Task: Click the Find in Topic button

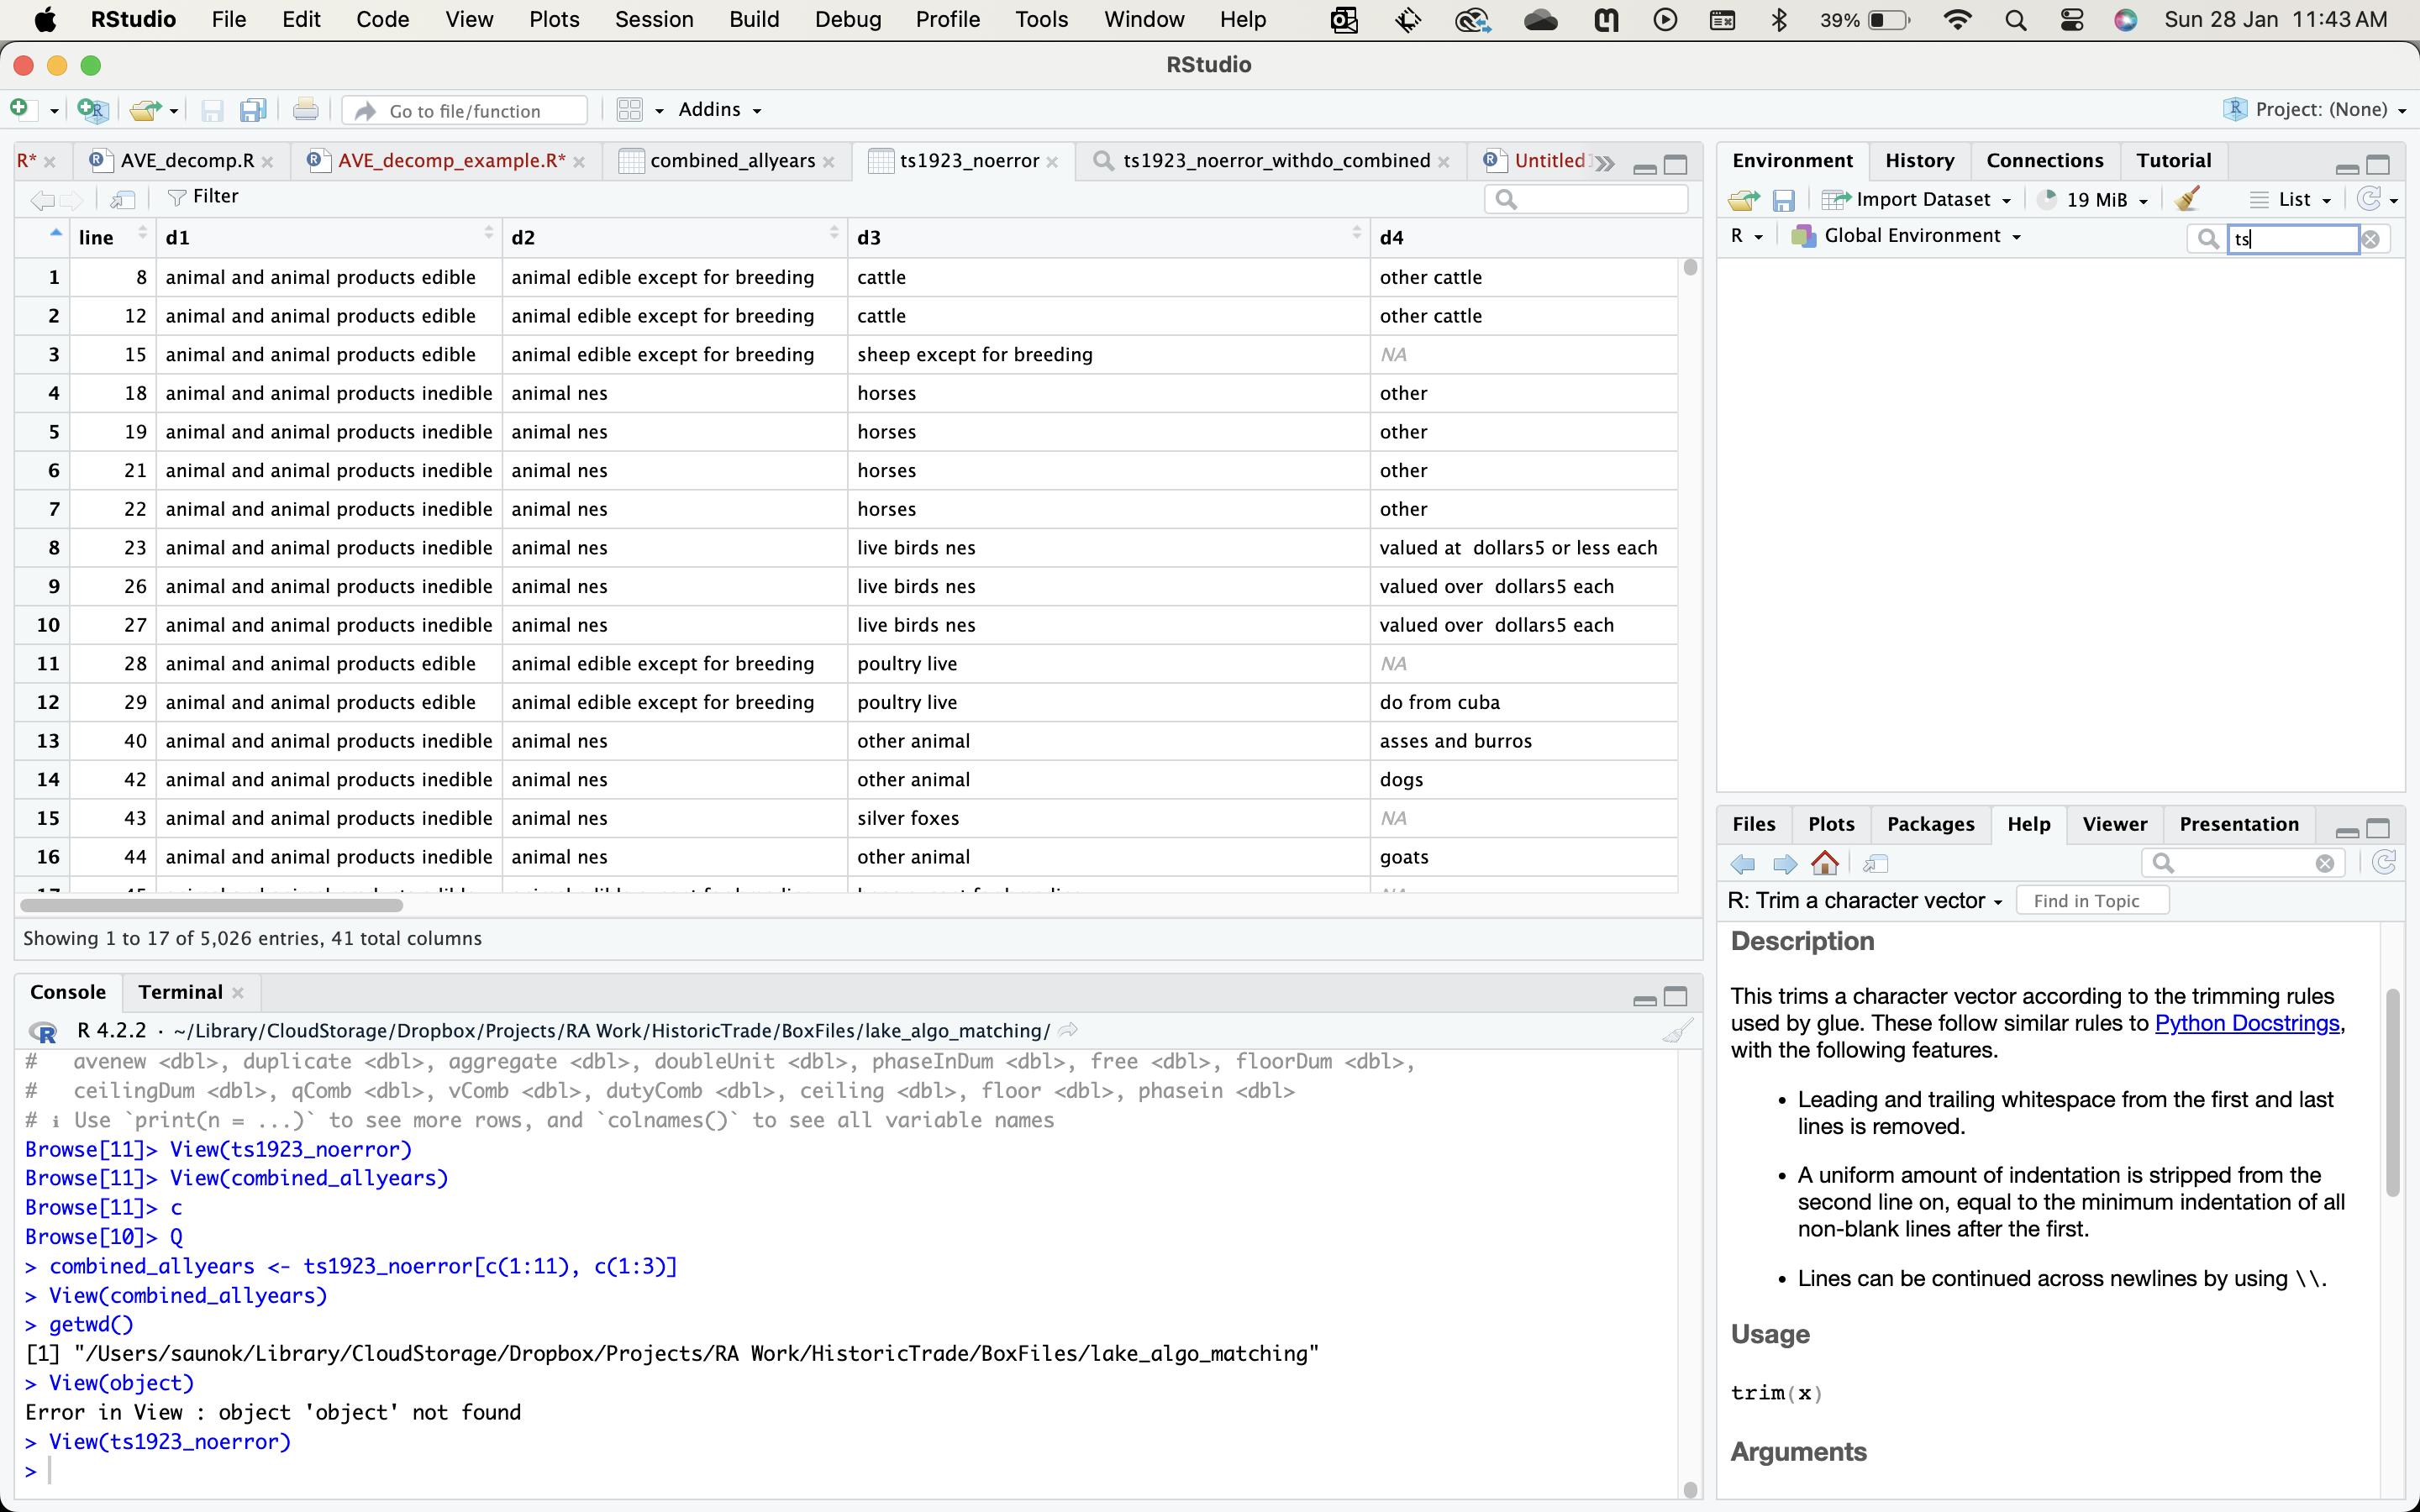Action: (2090, 900)
